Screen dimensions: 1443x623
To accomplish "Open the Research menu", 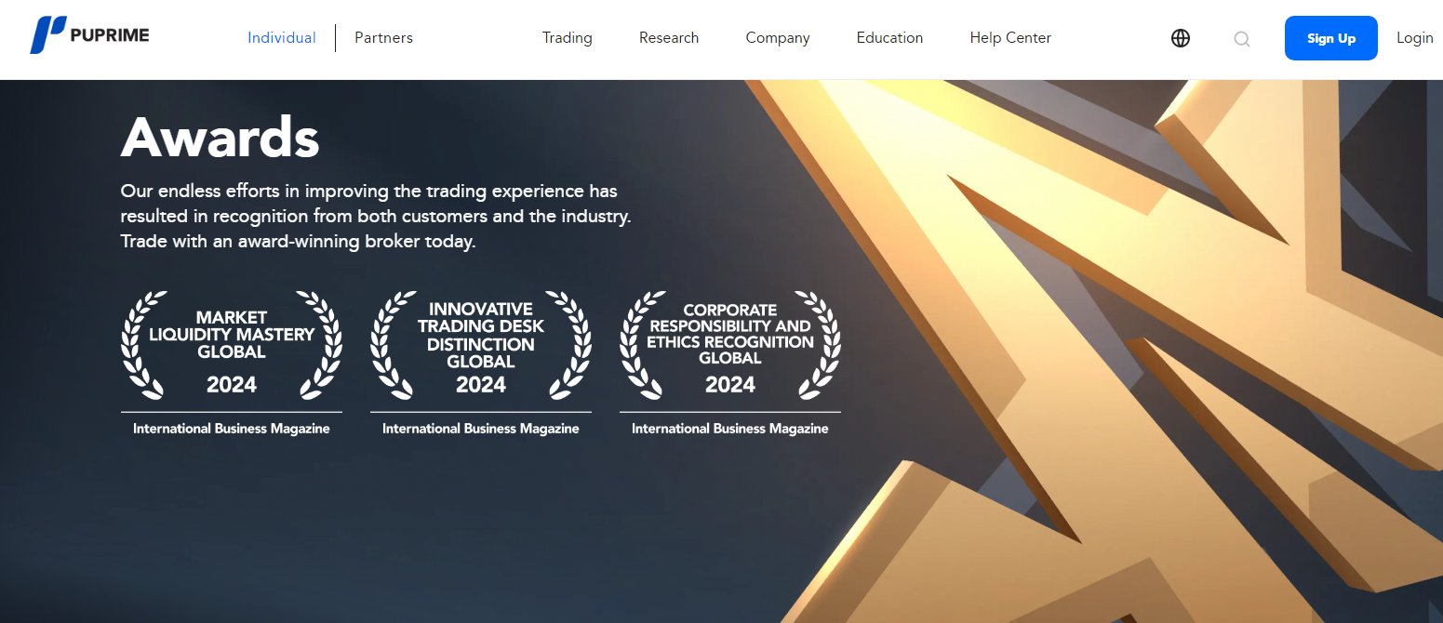I will point(669,38).
